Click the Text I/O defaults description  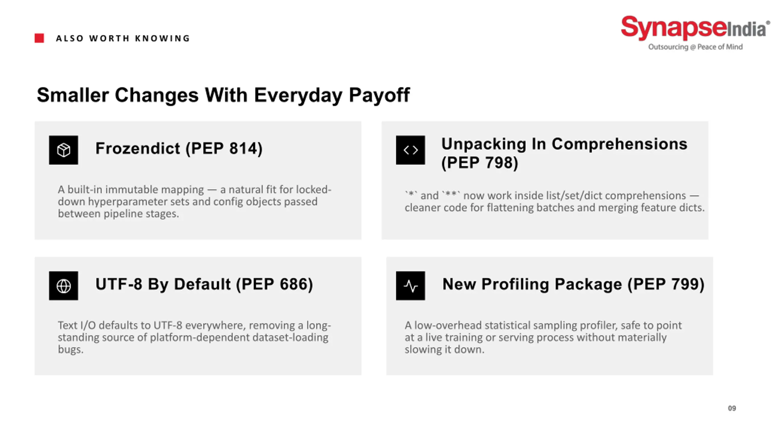coord(194,337)
